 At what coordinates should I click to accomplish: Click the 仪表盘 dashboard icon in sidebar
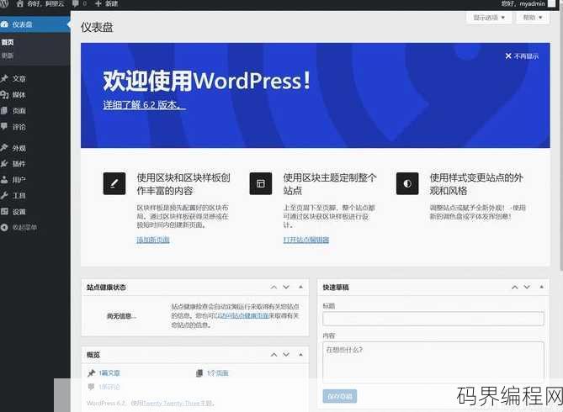[4, 24]
